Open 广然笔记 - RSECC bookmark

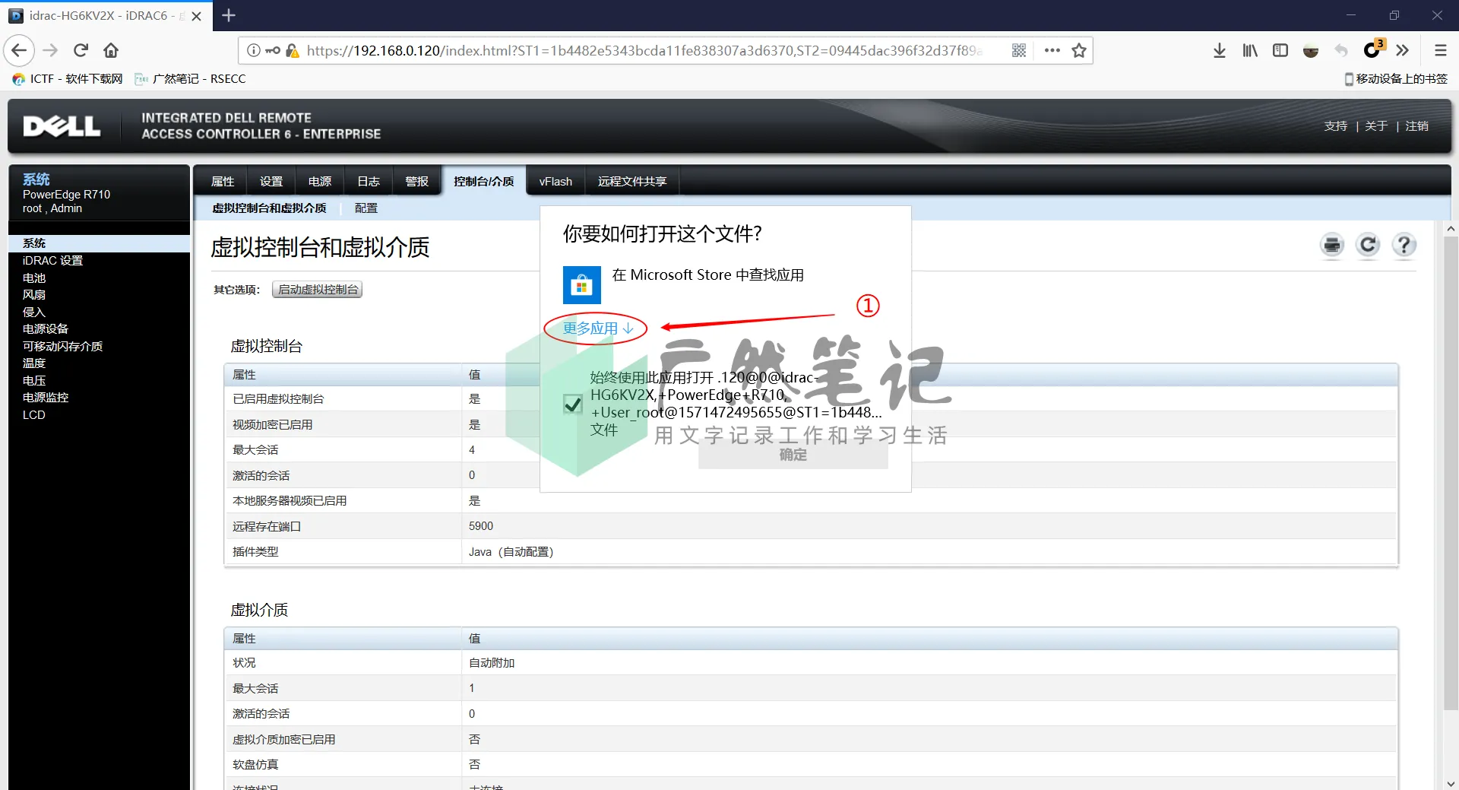coord(191,79)
